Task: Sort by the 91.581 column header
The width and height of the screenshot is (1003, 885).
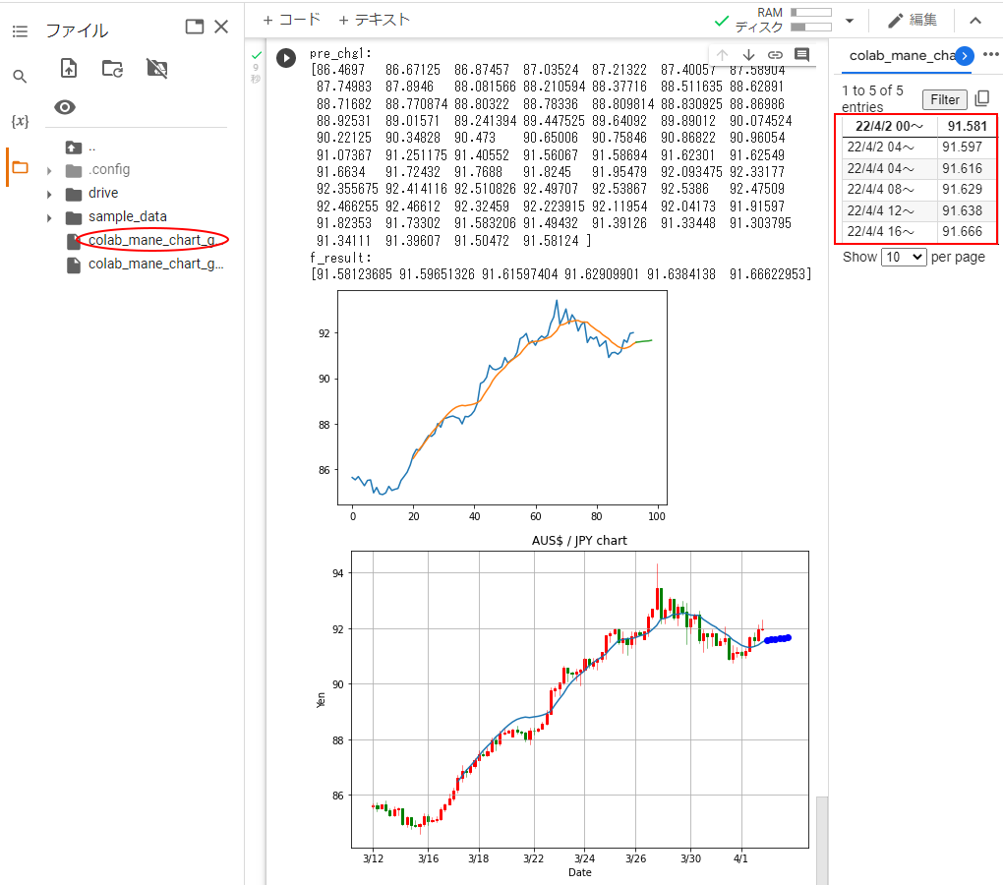Action: pos(967,126)
